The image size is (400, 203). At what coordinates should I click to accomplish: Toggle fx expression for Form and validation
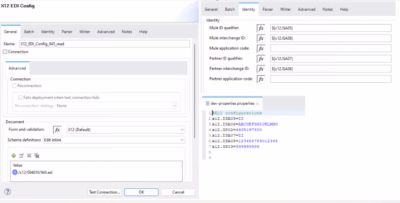click(57, 130)
